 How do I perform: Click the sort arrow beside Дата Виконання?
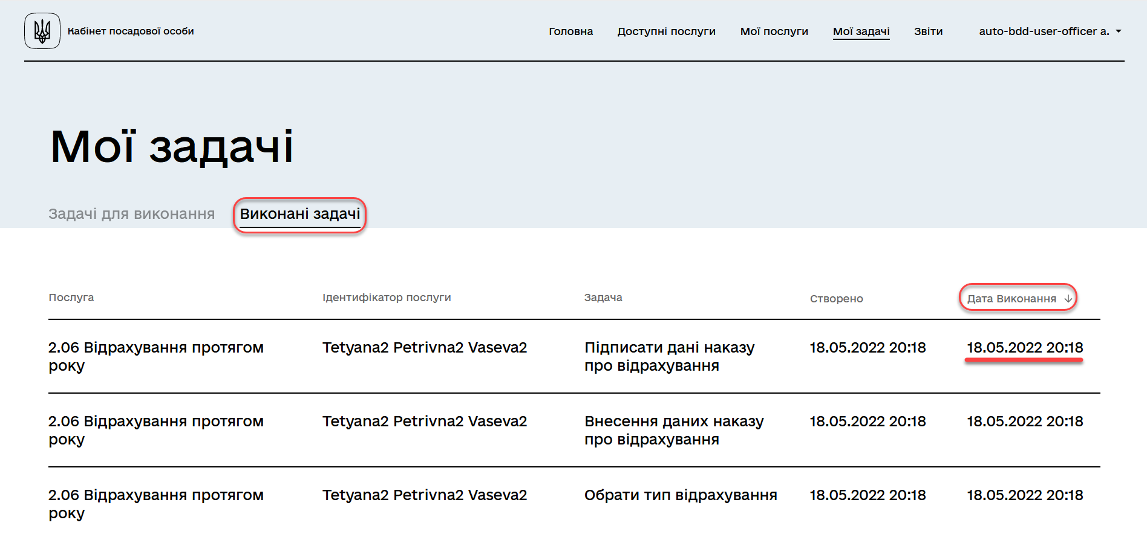pyautogui.click(x=1068, y=299)
